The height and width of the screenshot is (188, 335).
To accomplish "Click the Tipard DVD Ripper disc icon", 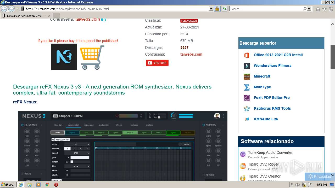I will pos(243,166).
